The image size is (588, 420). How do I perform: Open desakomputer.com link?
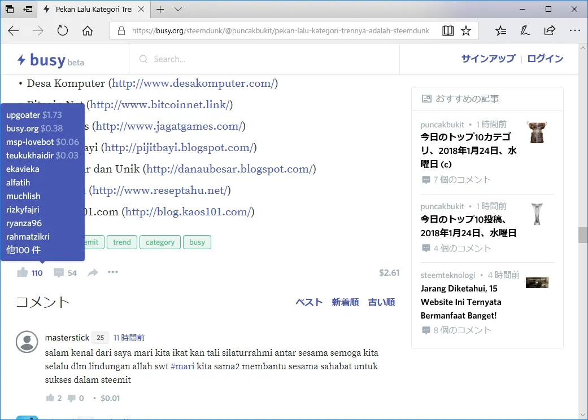click(193, 83)
